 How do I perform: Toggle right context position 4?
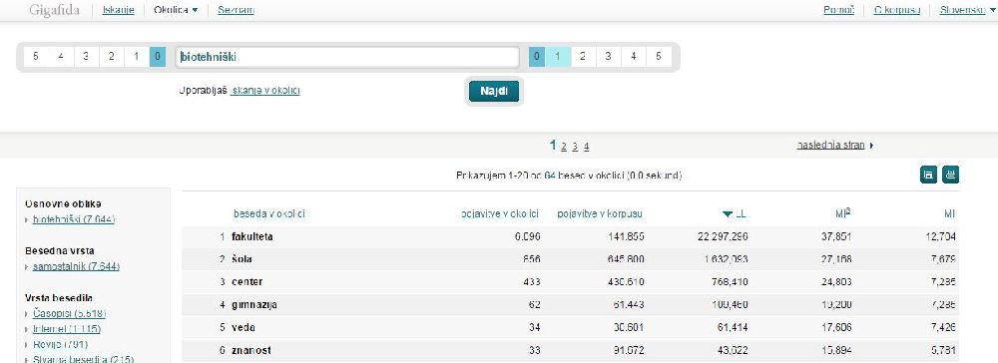point(634,57)
